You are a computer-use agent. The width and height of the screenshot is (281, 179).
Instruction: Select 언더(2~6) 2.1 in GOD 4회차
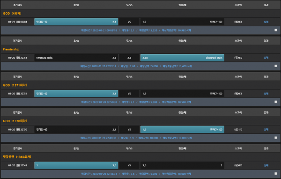coord(76,22)
